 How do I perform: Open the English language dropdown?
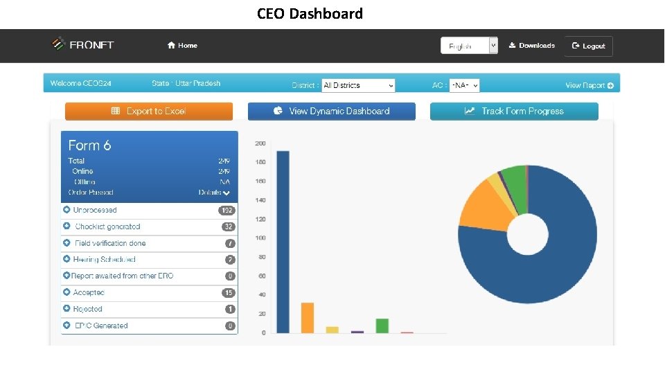(469, 46)
